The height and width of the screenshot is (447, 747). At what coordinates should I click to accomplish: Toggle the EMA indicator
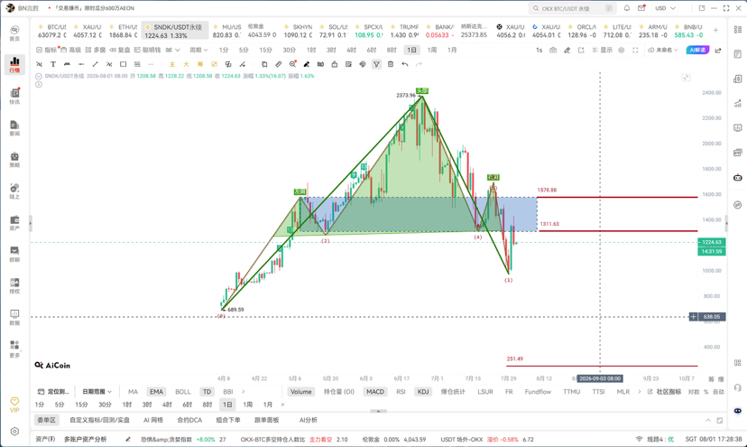(156, 392)
